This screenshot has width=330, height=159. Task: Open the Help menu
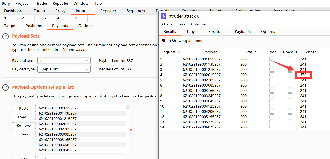(x=98, y=3)
